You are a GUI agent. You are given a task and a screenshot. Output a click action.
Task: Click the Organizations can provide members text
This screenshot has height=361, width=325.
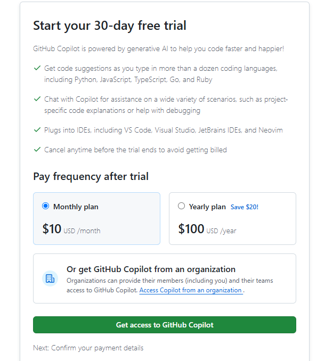169,280
